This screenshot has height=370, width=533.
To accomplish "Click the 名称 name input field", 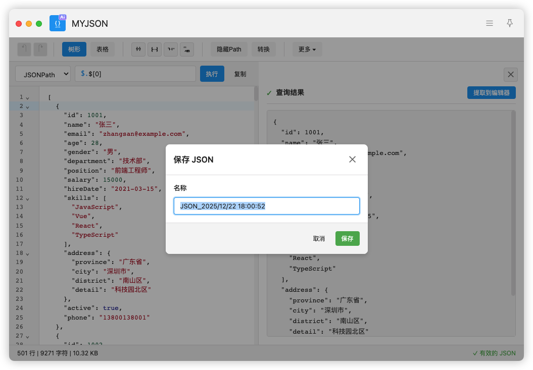I will pos(266,206).
